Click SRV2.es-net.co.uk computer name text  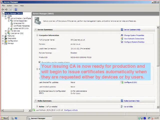click(78, 40)
